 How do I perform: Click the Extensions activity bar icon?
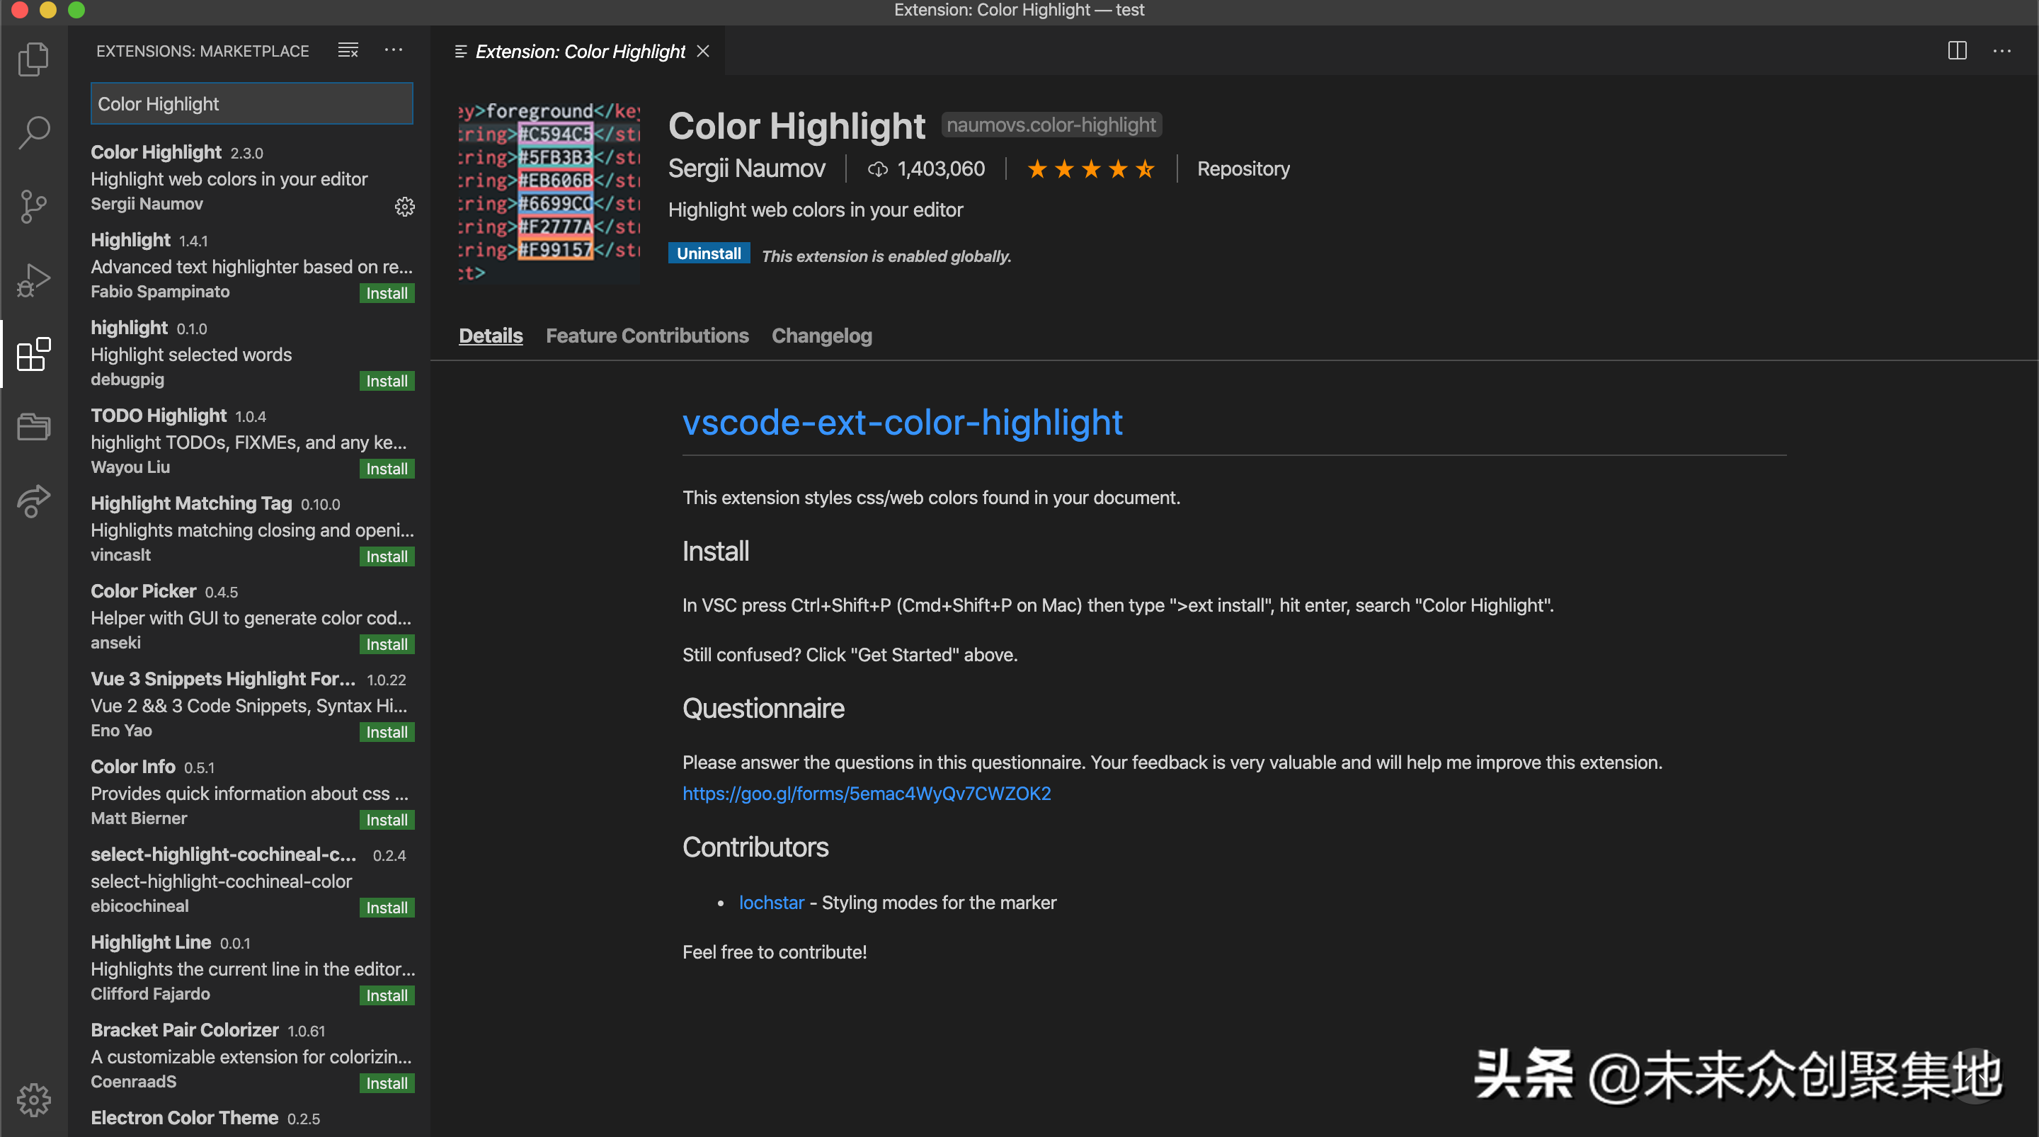pyautogui.click(x=33, y=354)
